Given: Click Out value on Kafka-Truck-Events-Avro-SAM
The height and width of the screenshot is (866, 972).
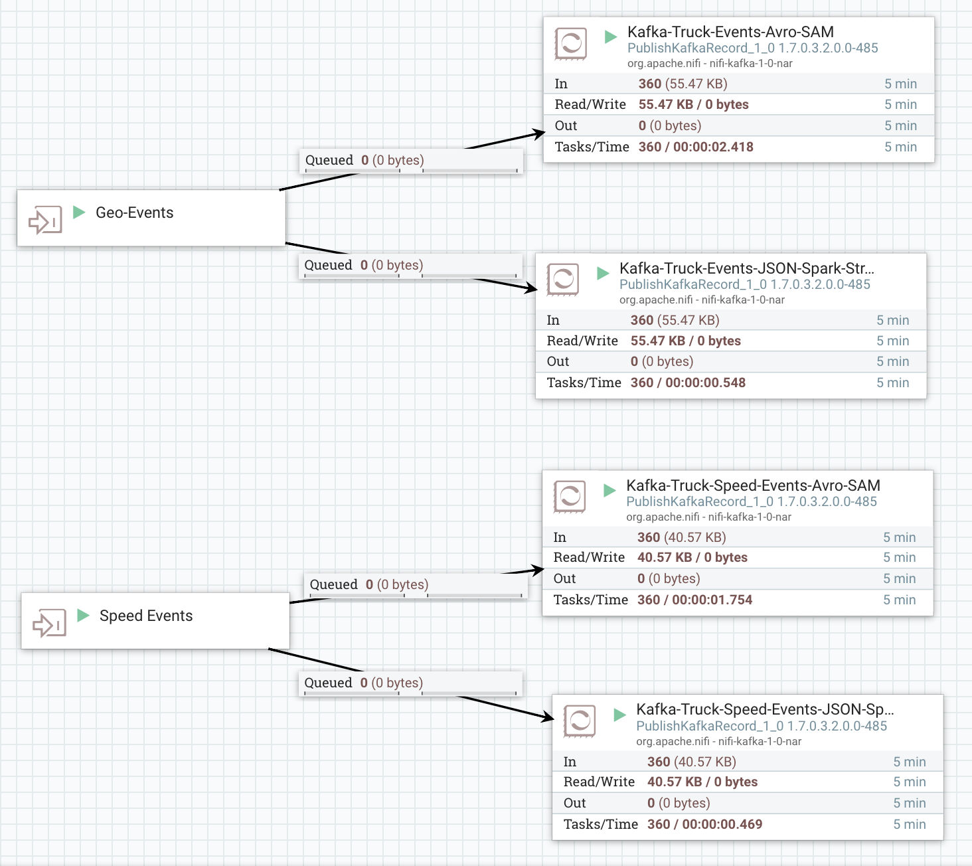Looking at the screenshot, I should 670,126.
